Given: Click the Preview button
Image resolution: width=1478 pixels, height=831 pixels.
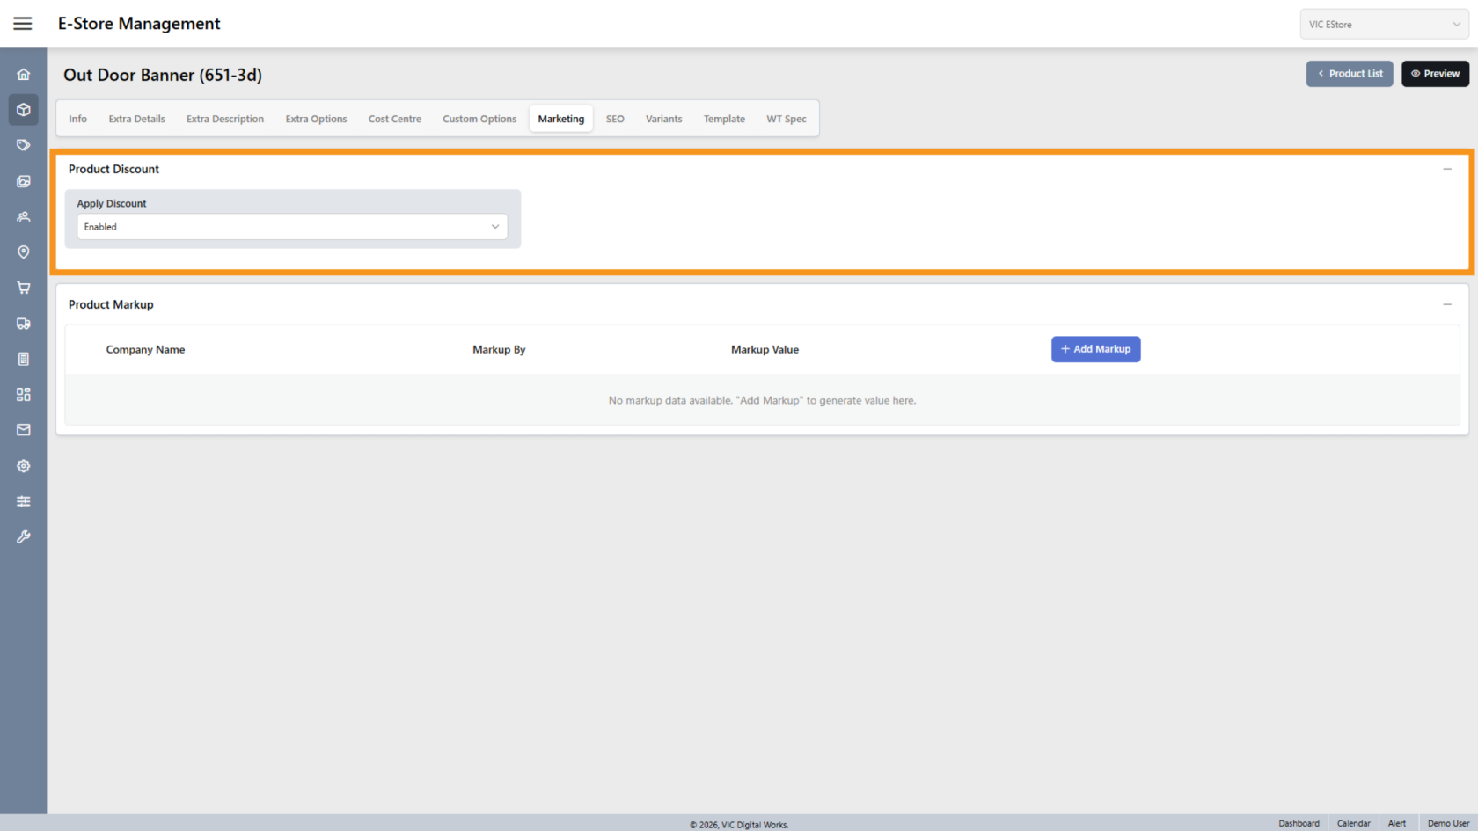Looking at the screenshot, I should click(1435, 74).
